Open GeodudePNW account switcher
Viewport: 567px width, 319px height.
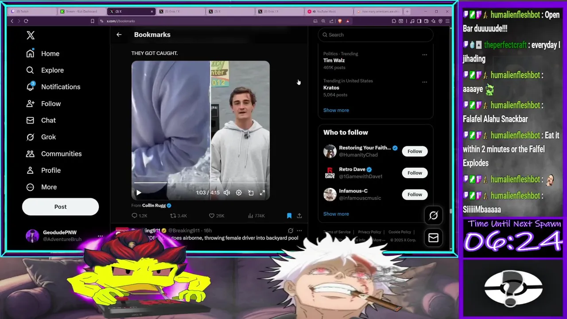click(64, 236)
